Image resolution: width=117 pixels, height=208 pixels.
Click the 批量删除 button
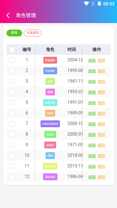point(33,33)
